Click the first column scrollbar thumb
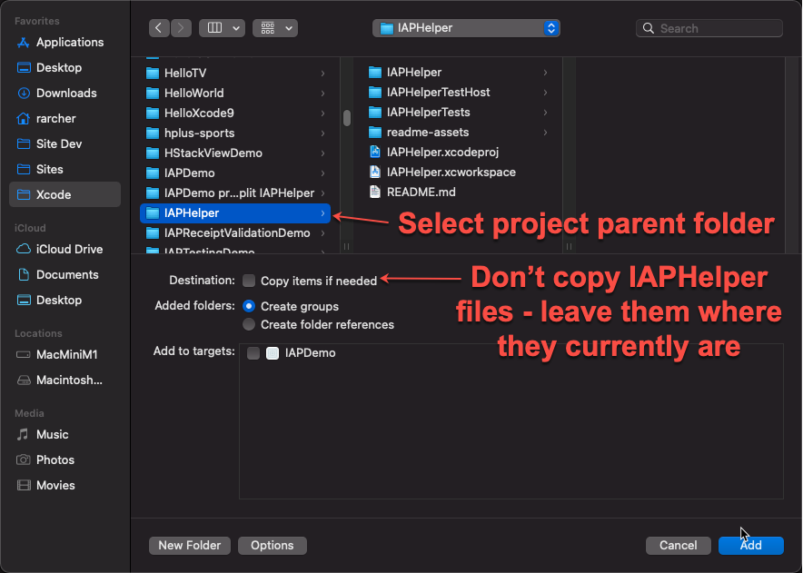Viewport: 803px width, 573px height. (x=347, y=118)
